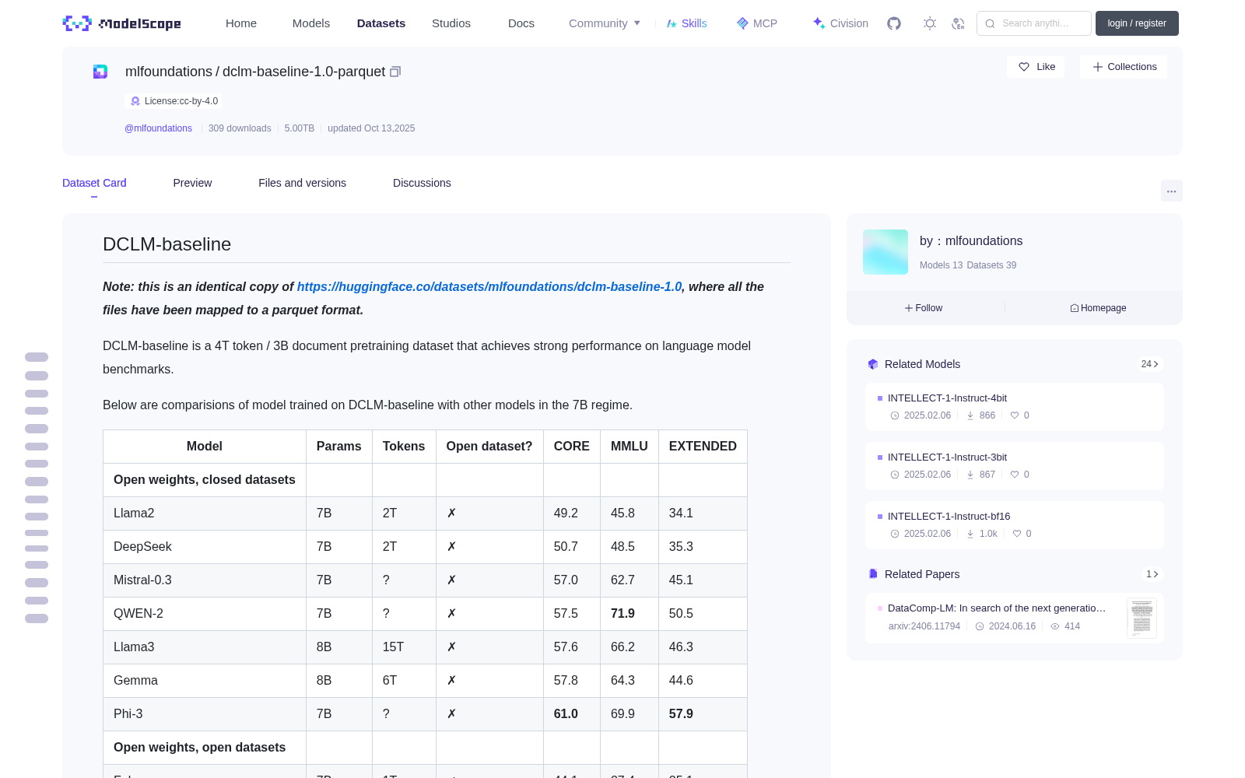Open the three-dots more options button
Screen dimensions: 1245x778
coord(1172,191)
